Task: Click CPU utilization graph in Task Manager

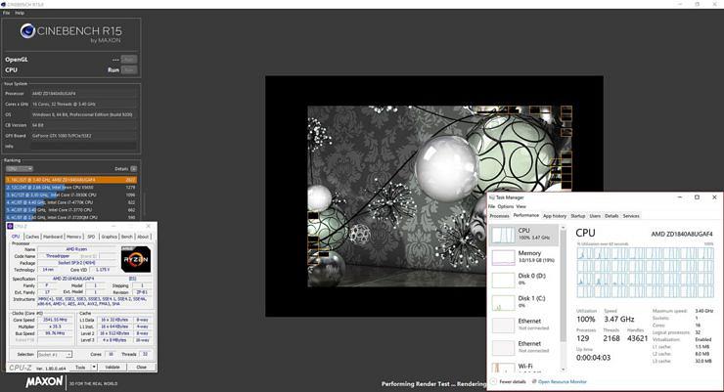Action: click(645, 272)
